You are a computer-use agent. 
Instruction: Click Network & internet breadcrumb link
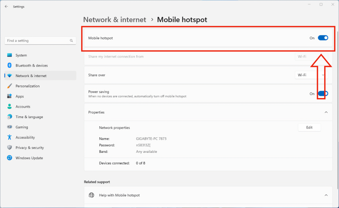(x=115, y=20)
